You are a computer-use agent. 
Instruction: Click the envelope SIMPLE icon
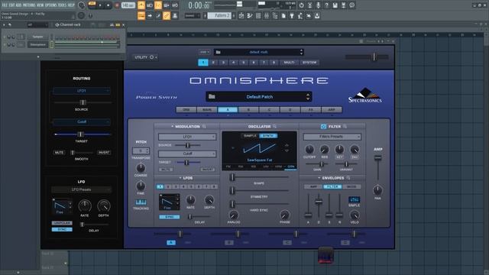(x=354, y=199)
